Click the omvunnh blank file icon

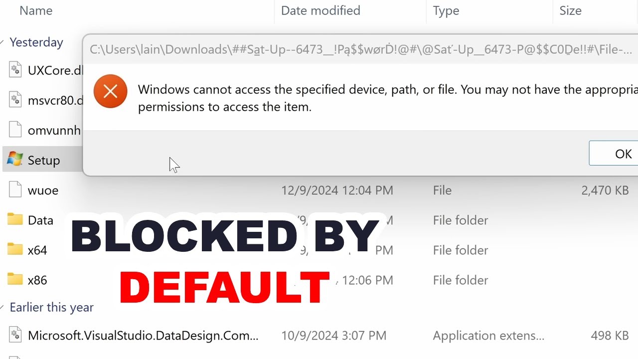[x=15, y=130]
